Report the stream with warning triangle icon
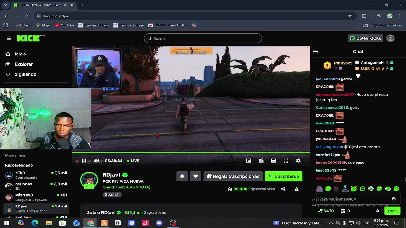 (297, 189)
